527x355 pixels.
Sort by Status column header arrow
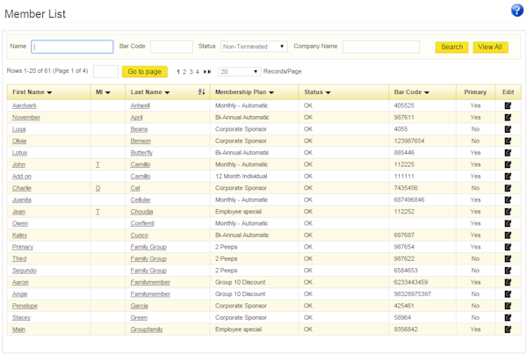pos(328,92)
